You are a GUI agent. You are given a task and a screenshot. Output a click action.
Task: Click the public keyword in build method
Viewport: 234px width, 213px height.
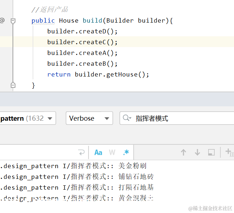coord(43,20)
